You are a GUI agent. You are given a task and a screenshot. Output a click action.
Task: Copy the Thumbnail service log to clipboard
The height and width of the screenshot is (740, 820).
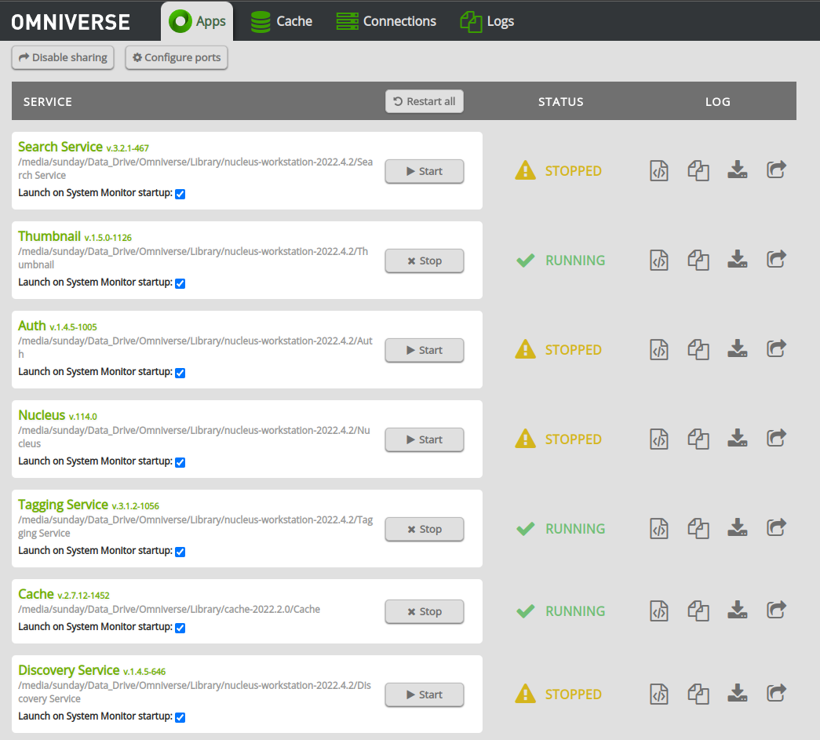(x=698, y=259)
